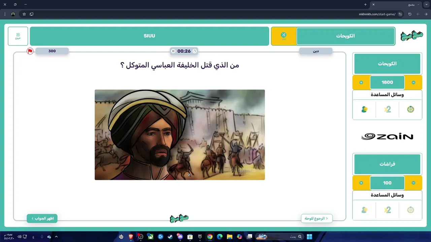Open the Windows Start menu
Viewport: 431px width, 242px height.
pyautogui.click(x=309, y=237)
